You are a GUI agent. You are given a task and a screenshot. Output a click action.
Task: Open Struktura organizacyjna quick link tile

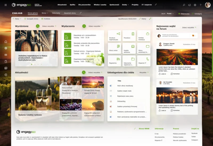[114, 36]
